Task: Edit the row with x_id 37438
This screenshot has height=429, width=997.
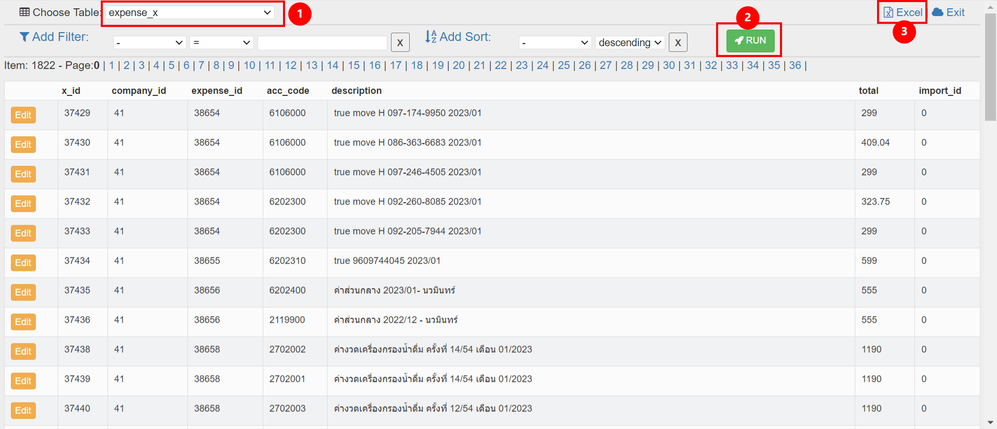Action: click(23, 352)
